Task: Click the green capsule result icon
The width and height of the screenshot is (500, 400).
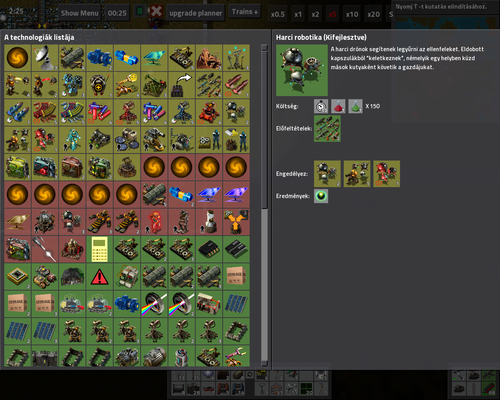Action: 321,196
